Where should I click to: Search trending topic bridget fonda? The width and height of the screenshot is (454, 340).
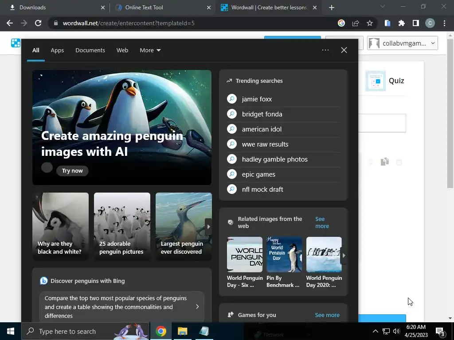[x=283, y=114]
